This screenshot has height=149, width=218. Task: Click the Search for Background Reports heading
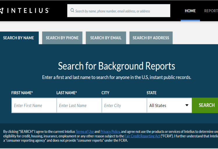tap(117, 66)
